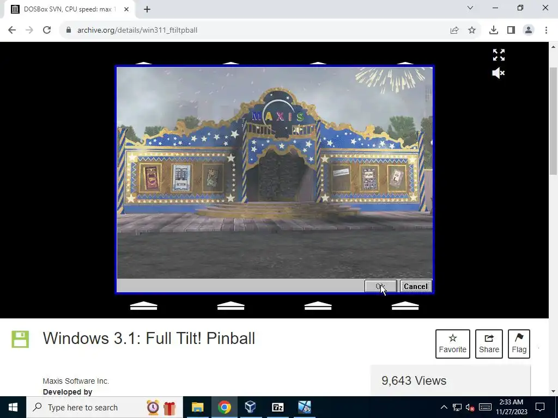Click Maxis Software Inc. text

(76, 381)
